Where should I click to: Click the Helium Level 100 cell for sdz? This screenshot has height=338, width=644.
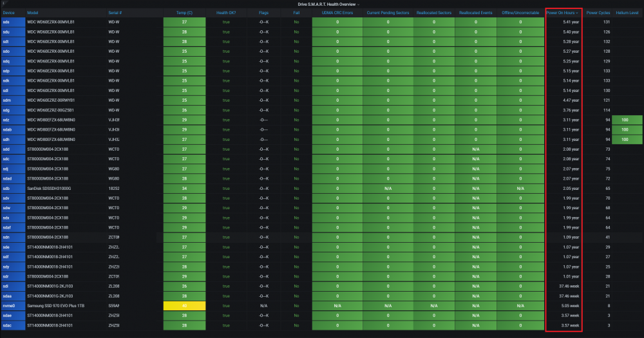pos(627,120)
